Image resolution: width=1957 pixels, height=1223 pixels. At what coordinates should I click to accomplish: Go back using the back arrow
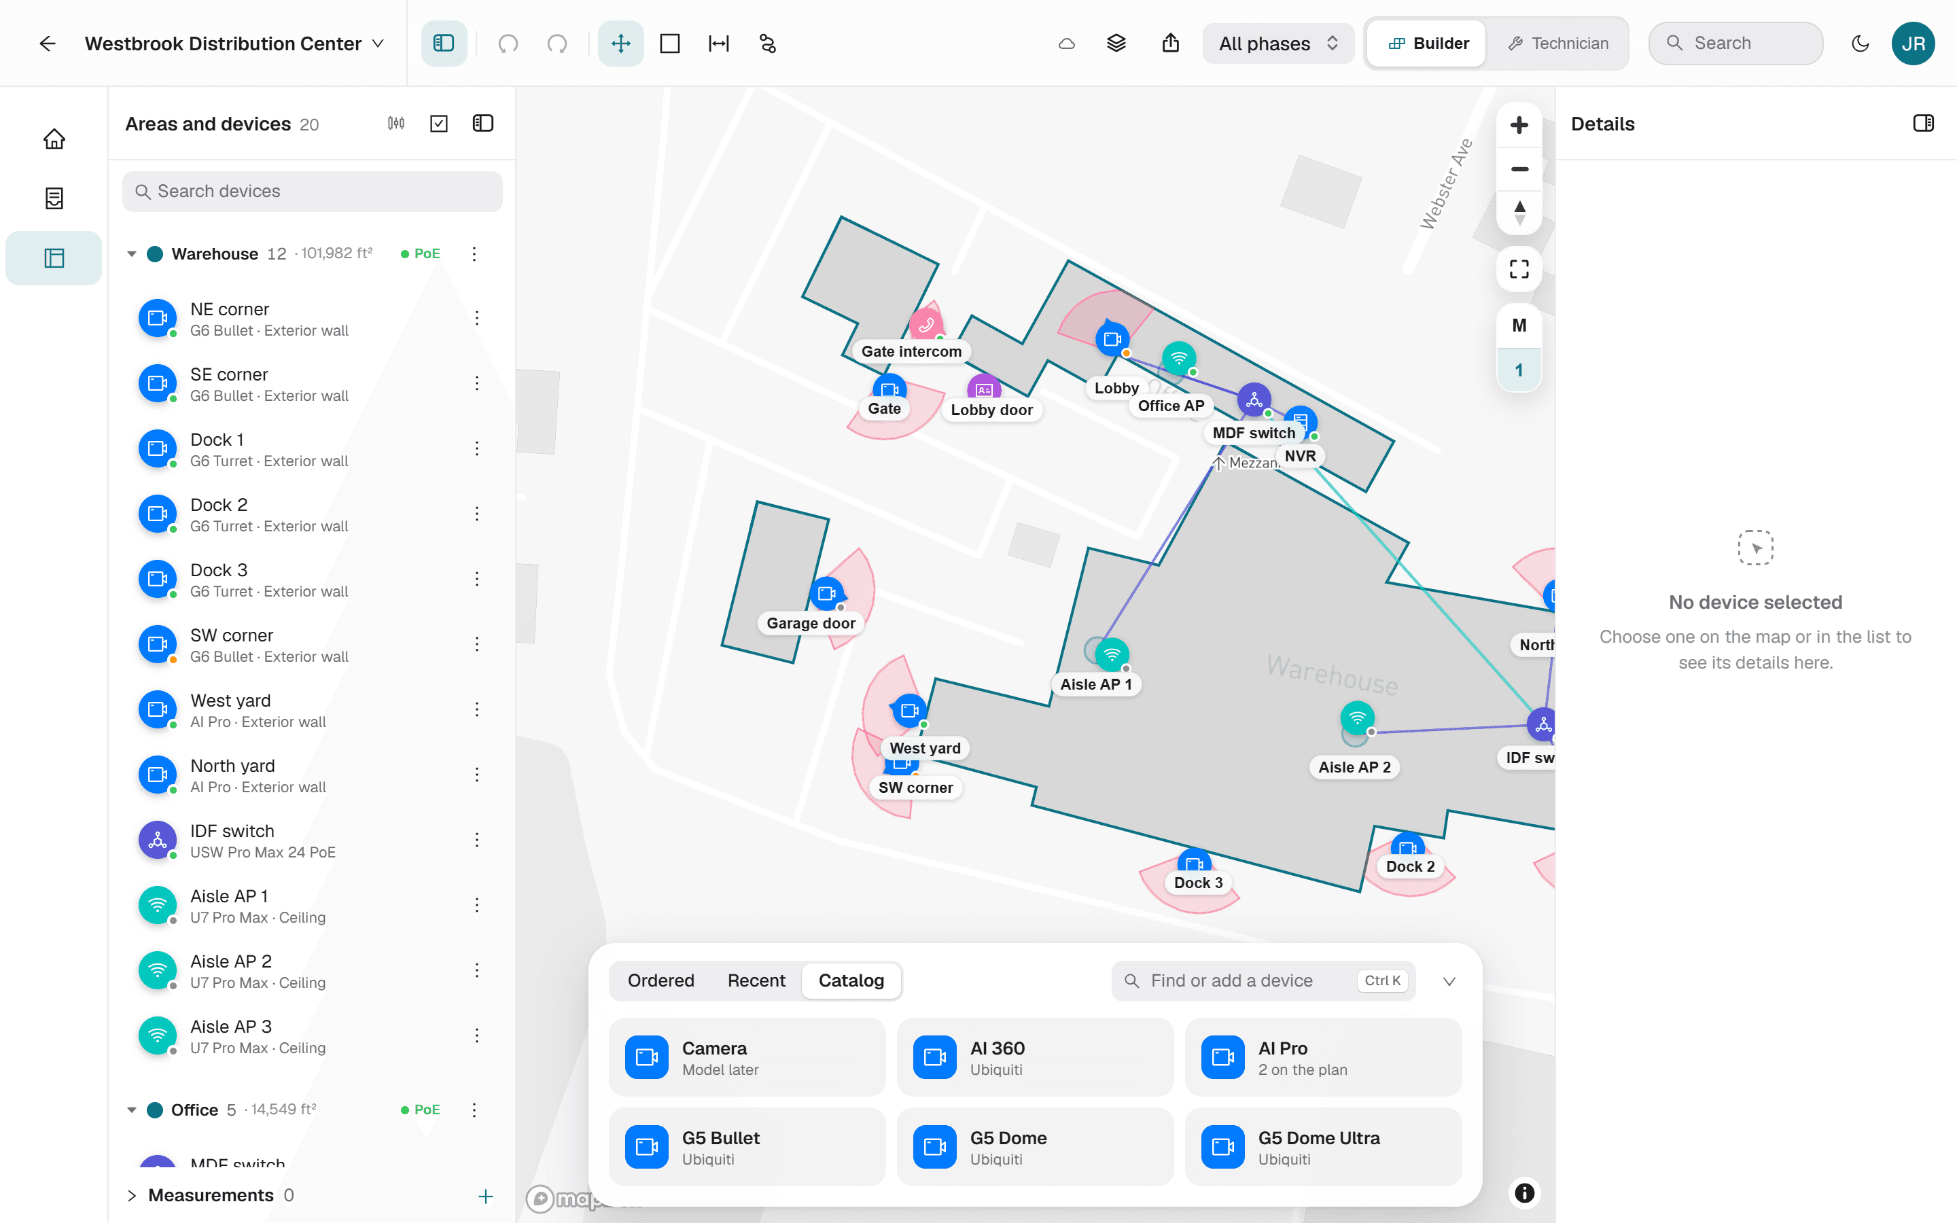(x=48, y=43)
